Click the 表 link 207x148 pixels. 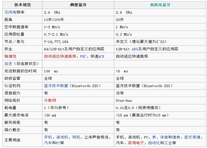(154, 137)
